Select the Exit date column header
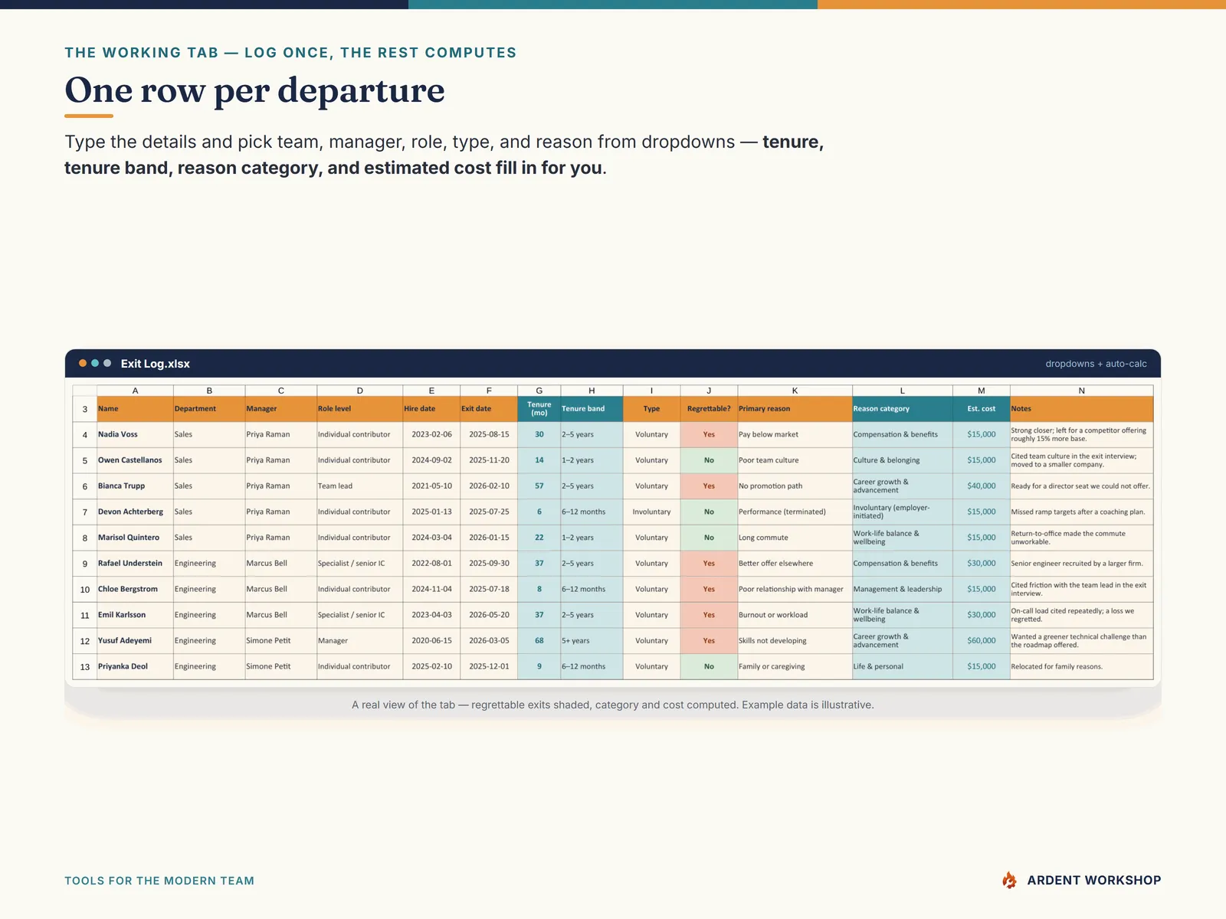This screenshot has height=919, width=1226. (489, 409)
